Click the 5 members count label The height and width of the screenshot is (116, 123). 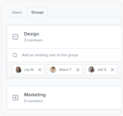34,101
